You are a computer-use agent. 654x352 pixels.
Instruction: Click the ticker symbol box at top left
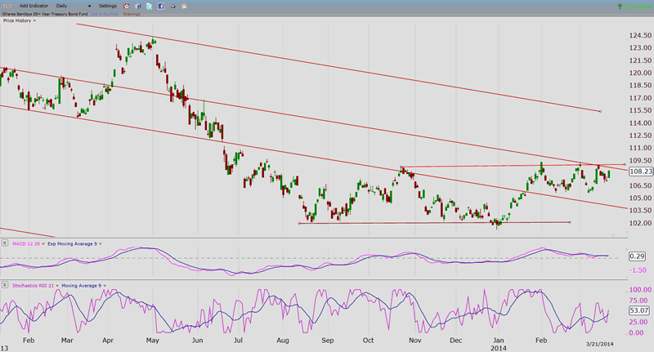tap(7, 6)
